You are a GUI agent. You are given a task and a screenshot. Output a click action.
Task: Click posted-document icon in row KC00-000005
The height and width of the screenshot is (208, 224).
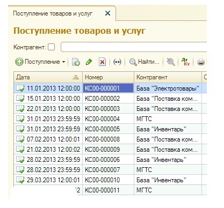[20, 129]
